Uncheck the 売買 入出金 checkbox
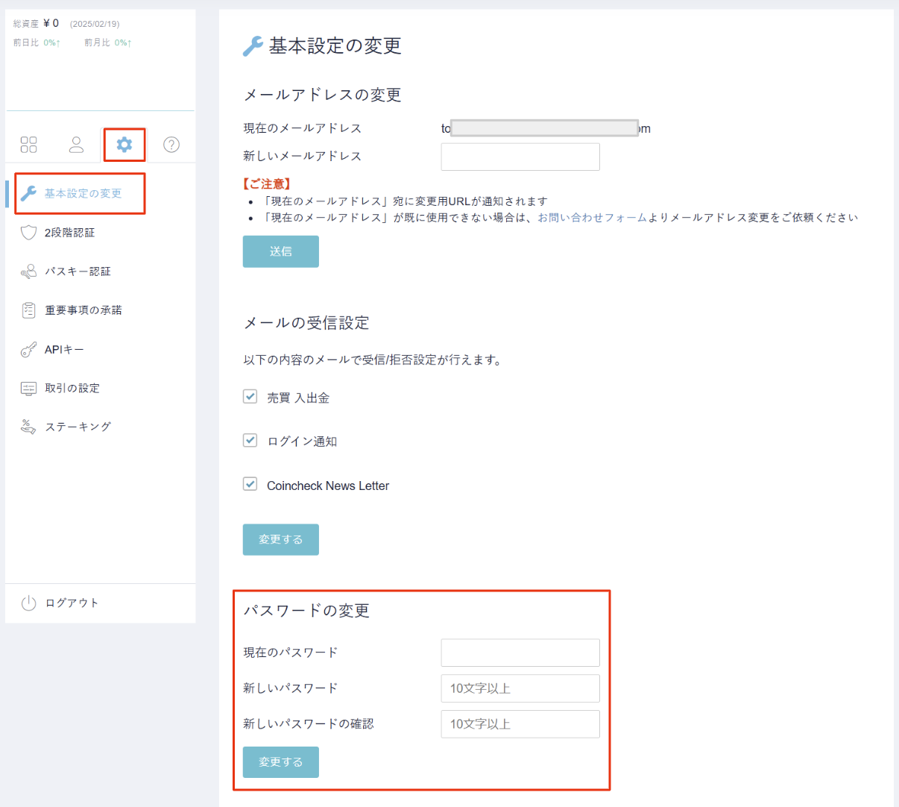899x807 pixels. click(250, 397)
